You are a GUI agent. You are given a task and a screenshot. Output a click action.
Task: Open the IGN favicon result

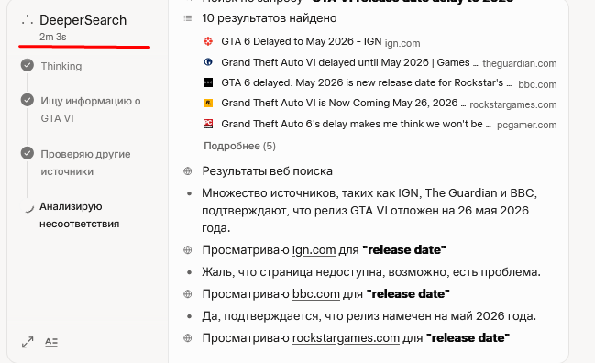point(208,41)
